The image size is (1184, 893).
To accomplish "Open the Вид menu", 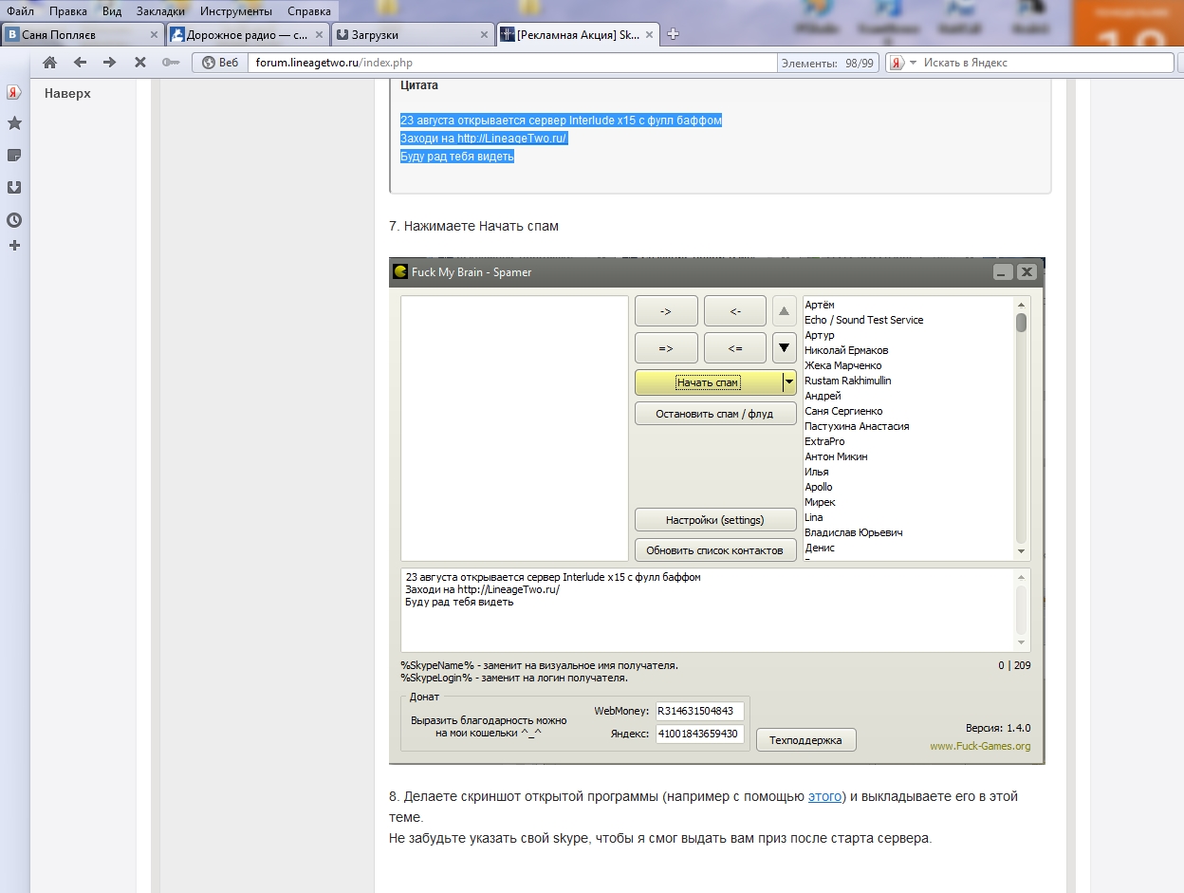I will [112, 11].
